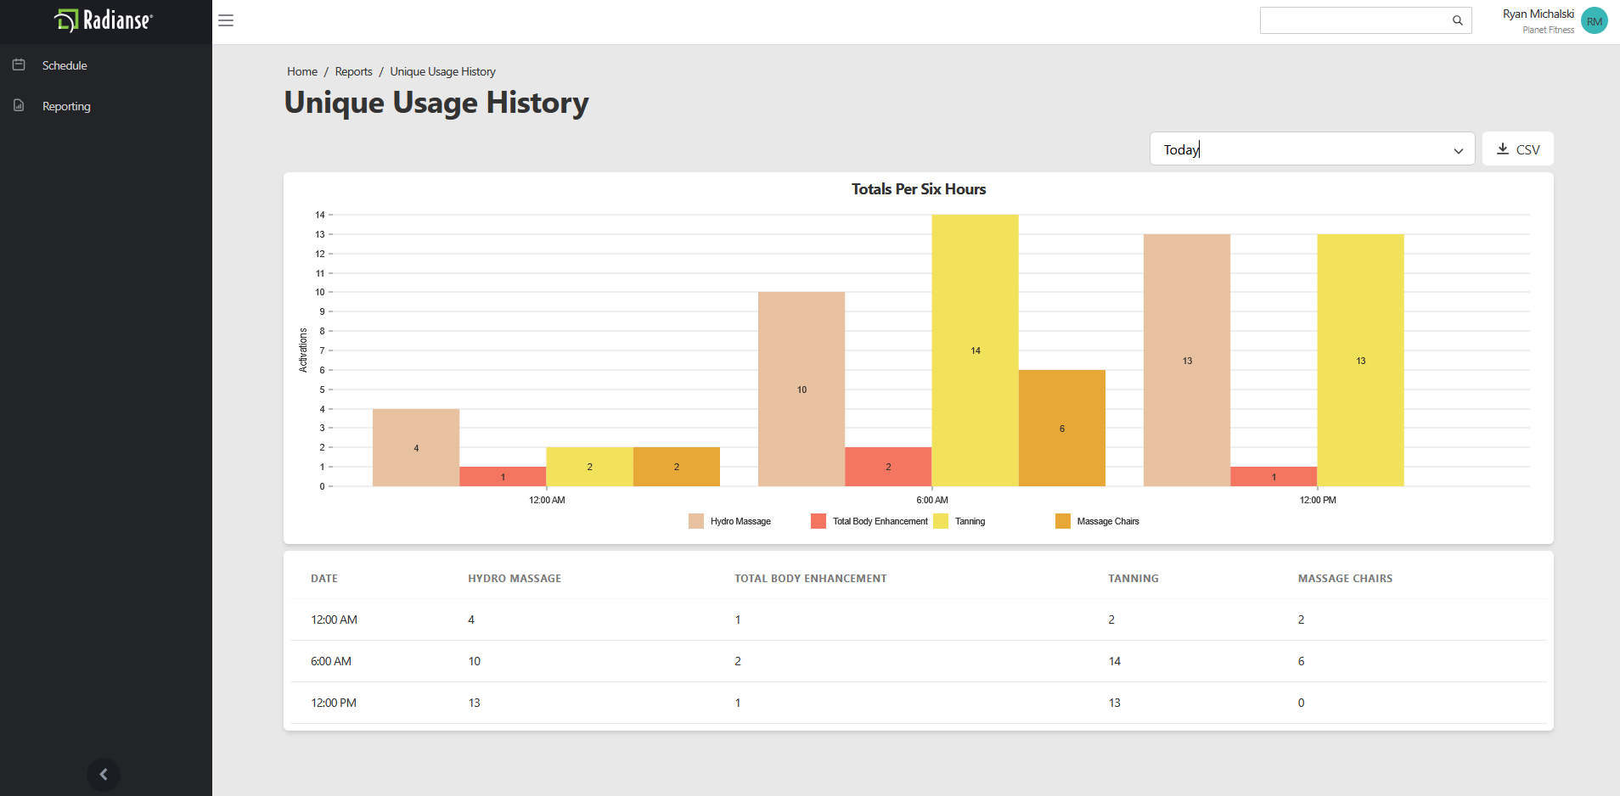The height and width of the screenshot is (796, 1620).
Task: Click the 12:00 AM Total Body Enhancement bar
Action: [x=503, y=477]
